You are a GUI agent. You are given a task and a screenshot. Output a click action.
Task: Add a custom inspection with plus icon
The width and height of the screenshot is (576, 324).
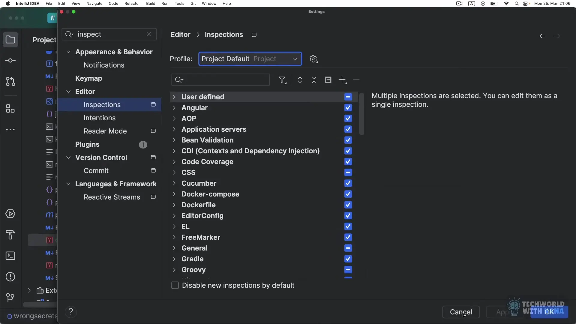[x=343, y=80]
